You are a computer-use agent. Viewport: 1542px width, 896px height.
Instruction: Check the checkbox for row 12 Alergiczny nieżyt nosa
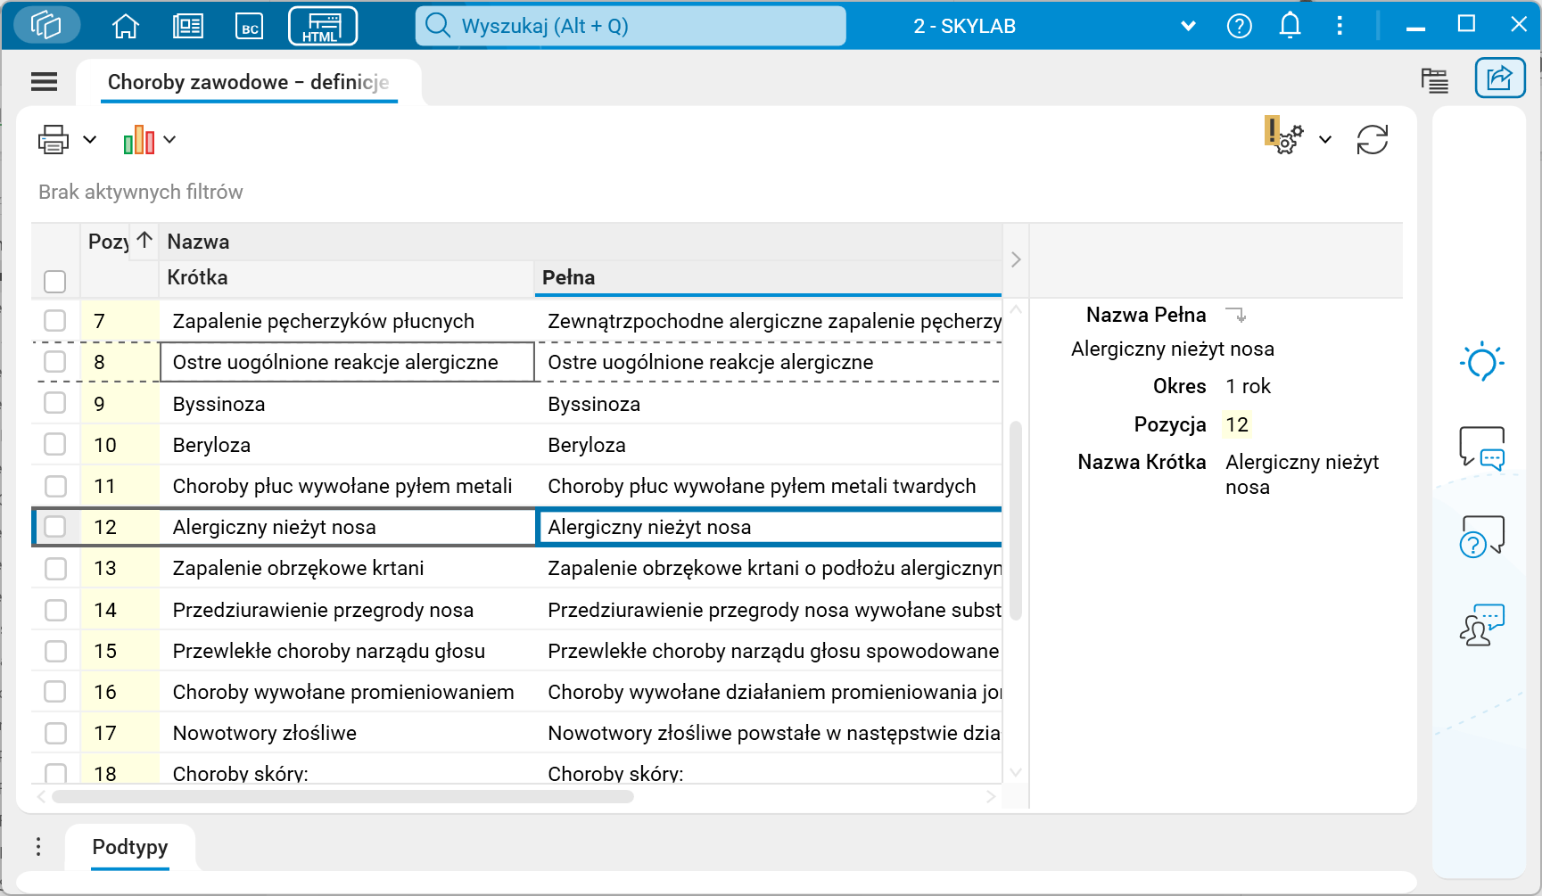54,527
